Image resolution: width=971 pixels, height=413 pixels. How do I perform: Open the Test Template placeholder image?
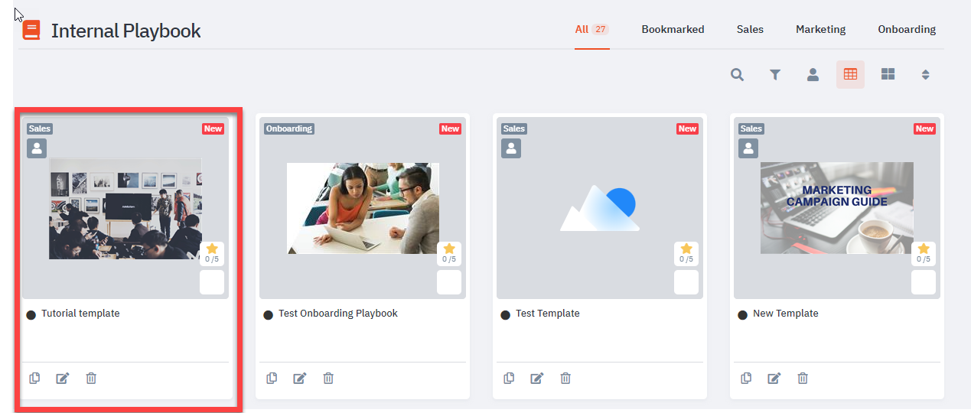click(600, 208)
